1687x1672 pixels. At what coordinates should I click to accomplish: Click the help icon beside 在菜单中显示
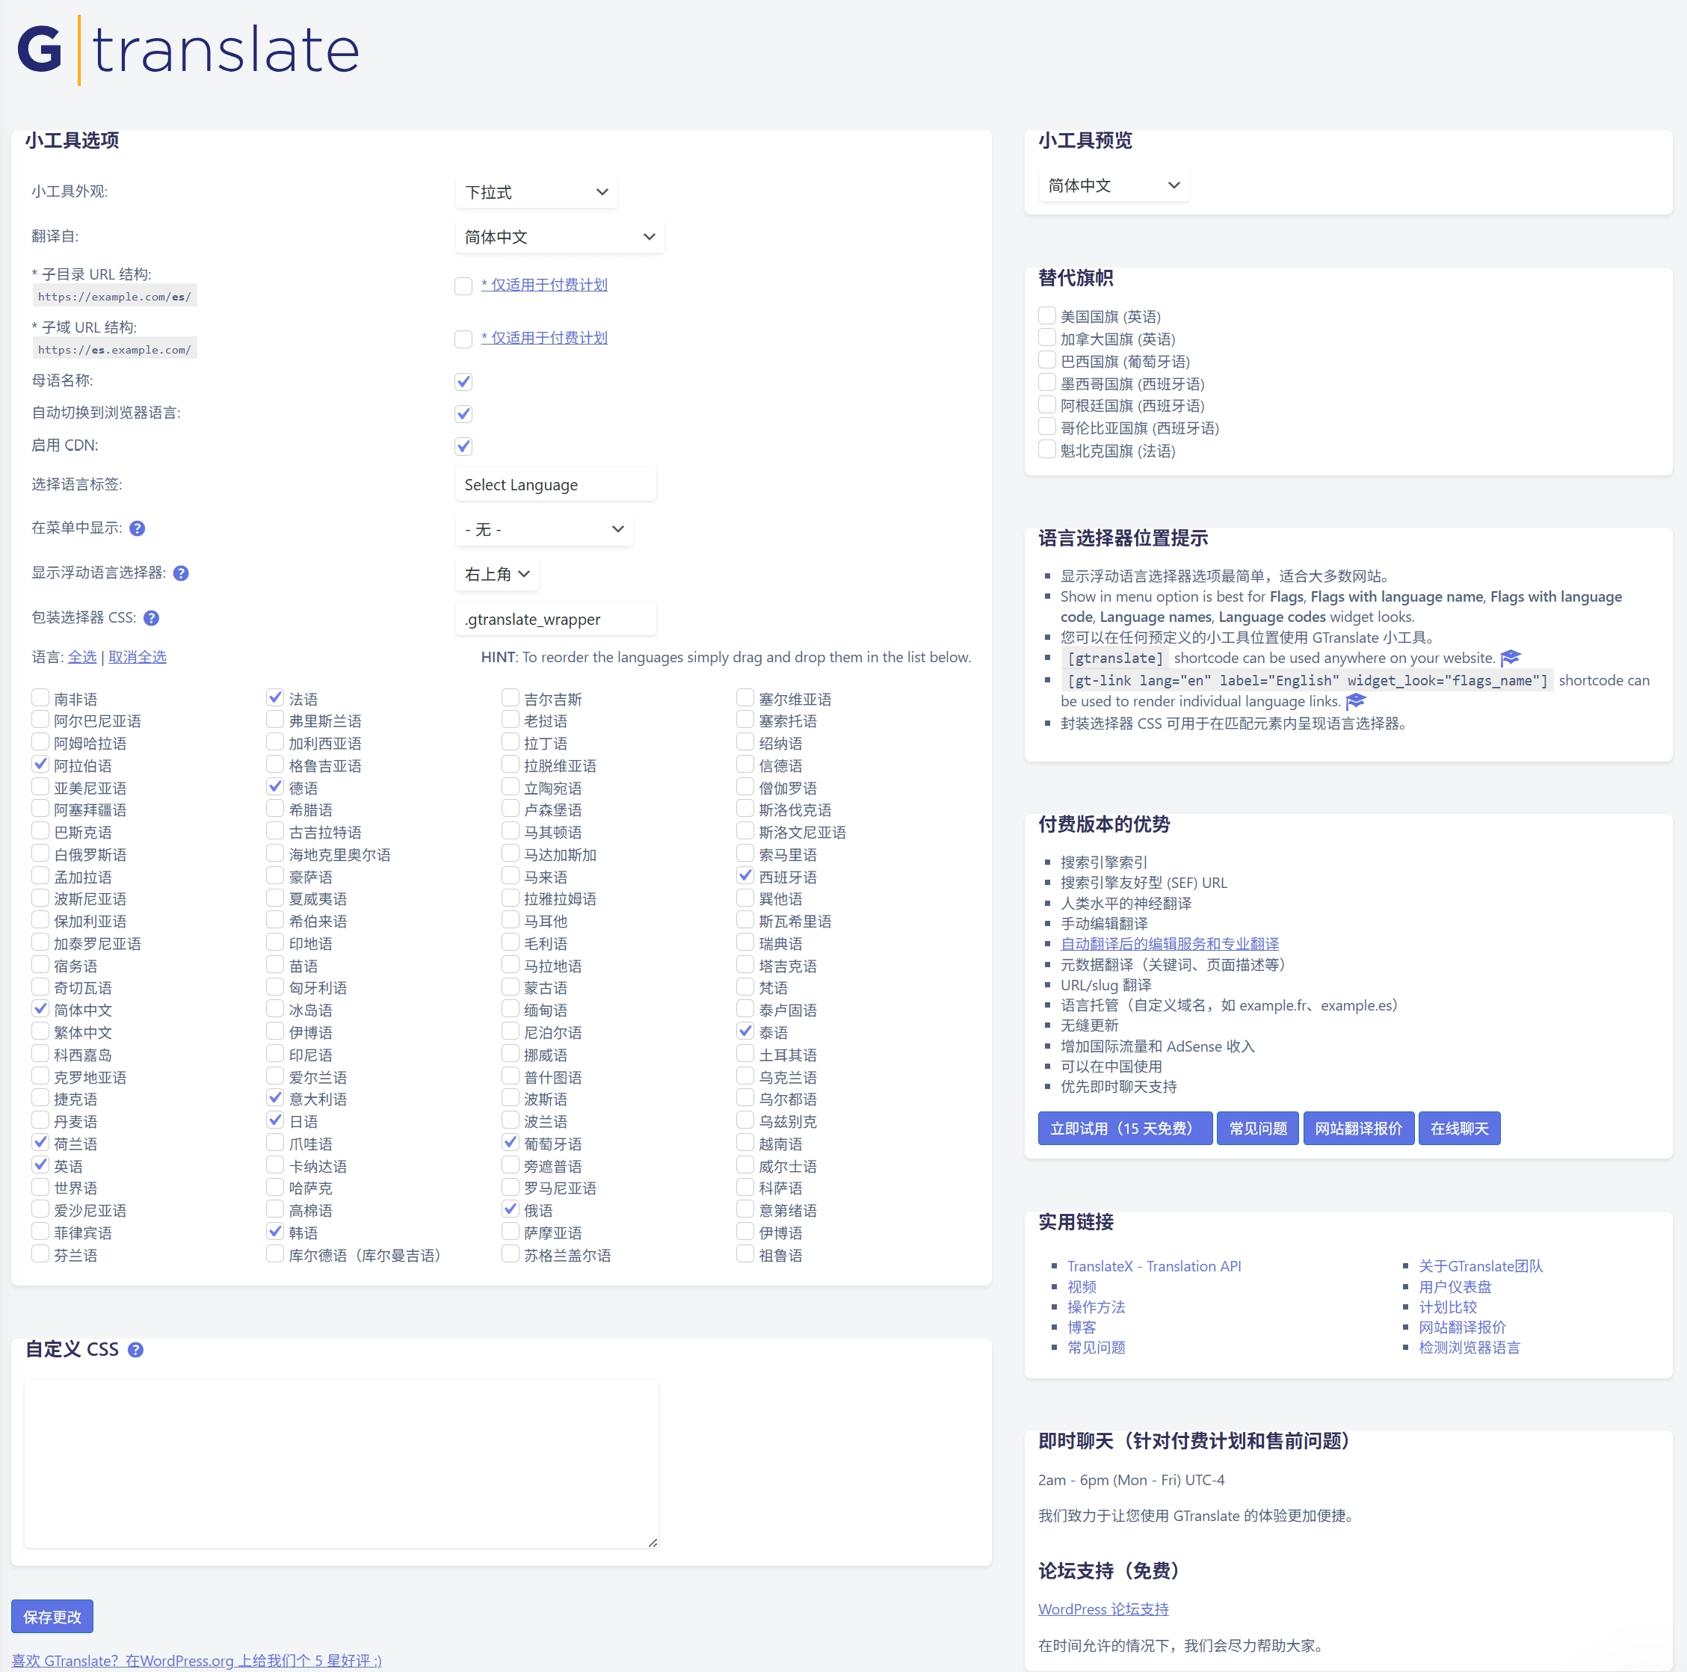[x=137, y=528]
